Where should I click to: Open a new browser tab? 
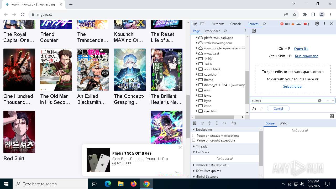pyautogui.click(x=71, y=4)
